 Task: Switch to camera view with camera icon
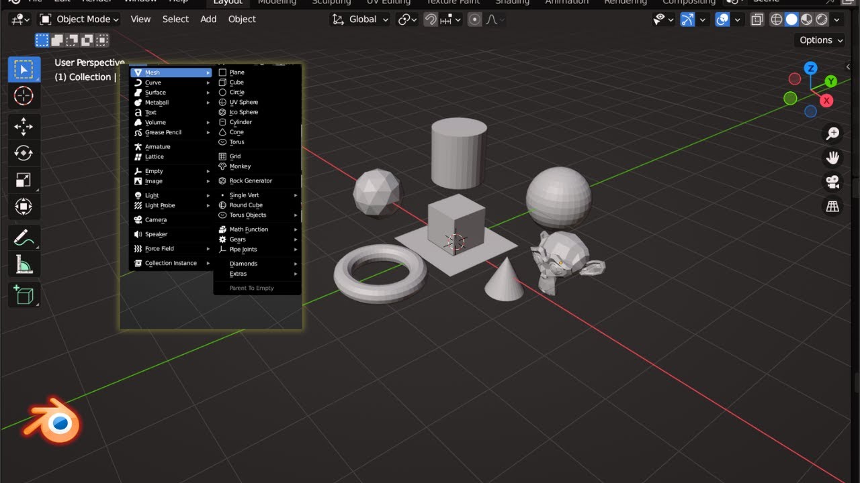(x=832, y=182)
